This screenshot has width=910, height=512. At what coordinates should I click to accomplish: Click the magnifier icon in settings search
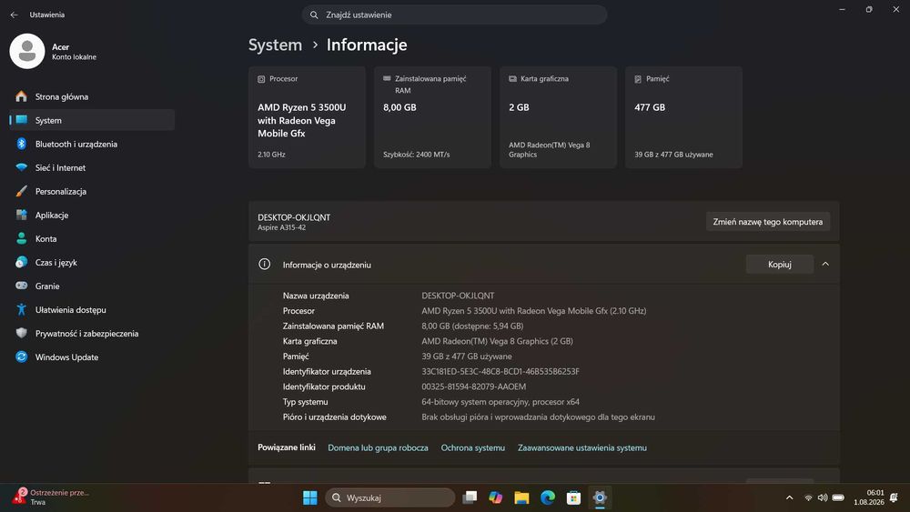tap(314, 15)
